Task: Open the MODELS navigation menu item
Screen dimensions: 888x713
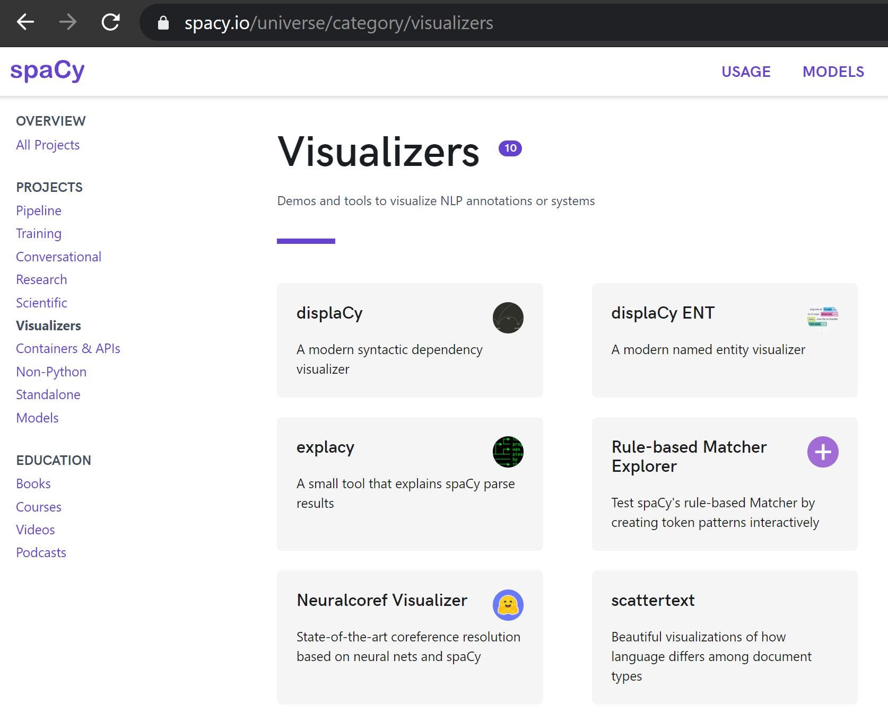Action: click(833, 72)
